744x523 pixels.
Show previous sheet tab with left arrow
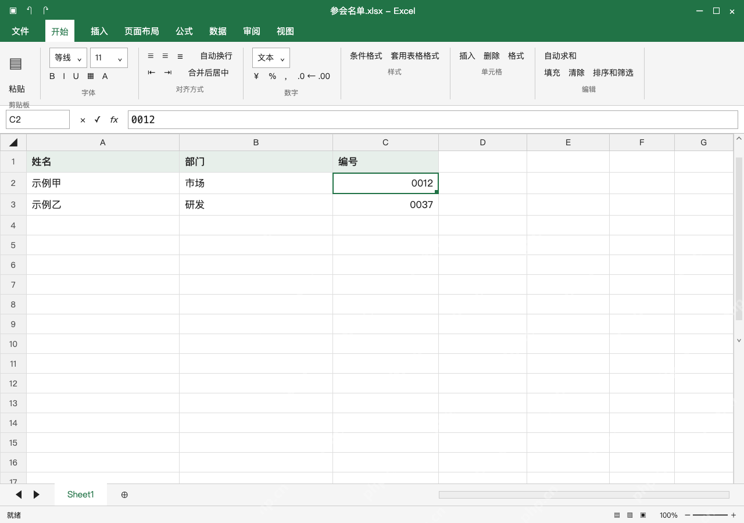[x=19, y=495]
